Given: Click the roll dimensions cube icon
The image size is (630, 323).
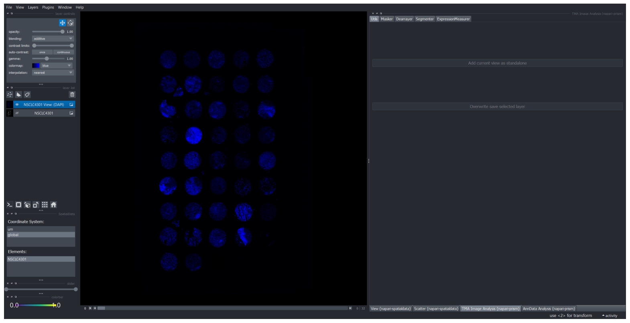Looking at the screenshot, I should pyautogui.click(x=27, y=205).
